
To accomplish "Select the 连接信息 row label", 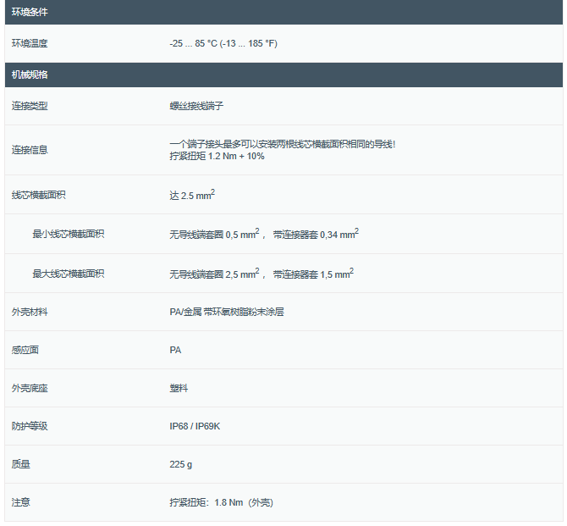I will pyautogui.click(x=30, y=150).
